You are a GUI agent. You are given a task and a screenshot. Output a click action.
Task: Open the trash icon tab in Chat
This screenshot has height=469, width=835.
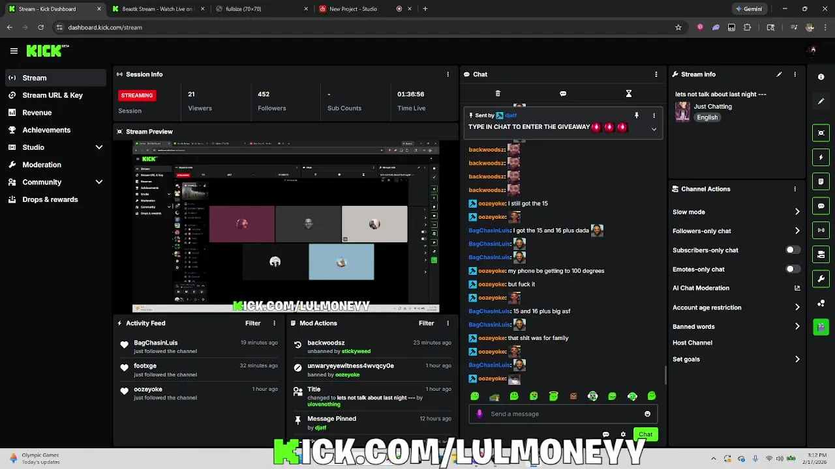click(x=498, y=94)
